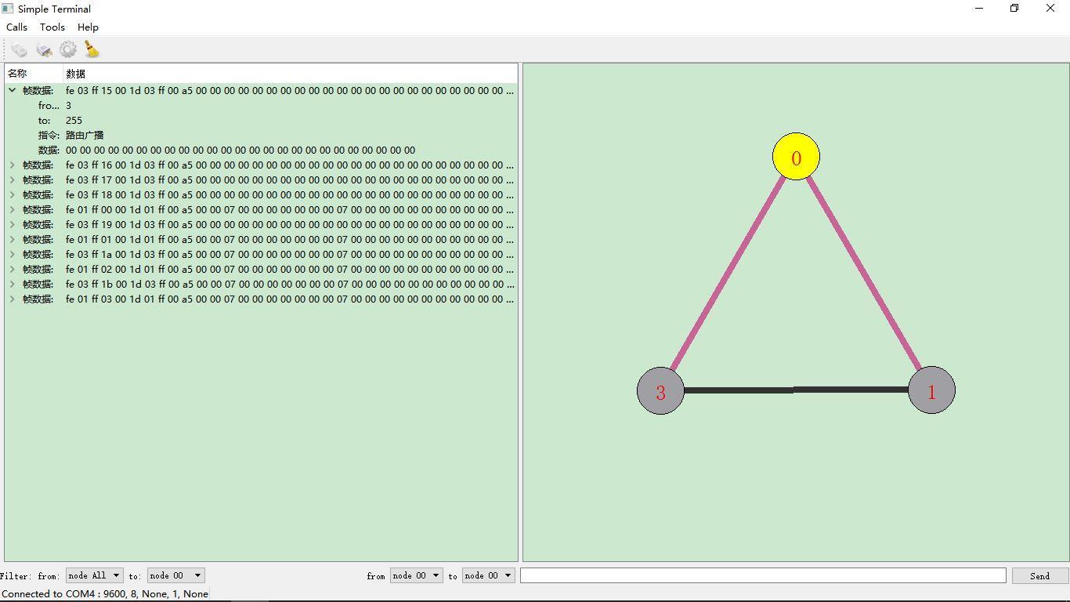
Task: Open Filter to 'node 00' dropdown
Action: (x=175, y=575)
